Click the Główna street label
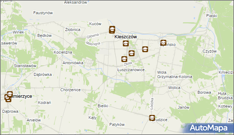Image resolution: width=234 pixels, height=135 pixels. point(93,36)
